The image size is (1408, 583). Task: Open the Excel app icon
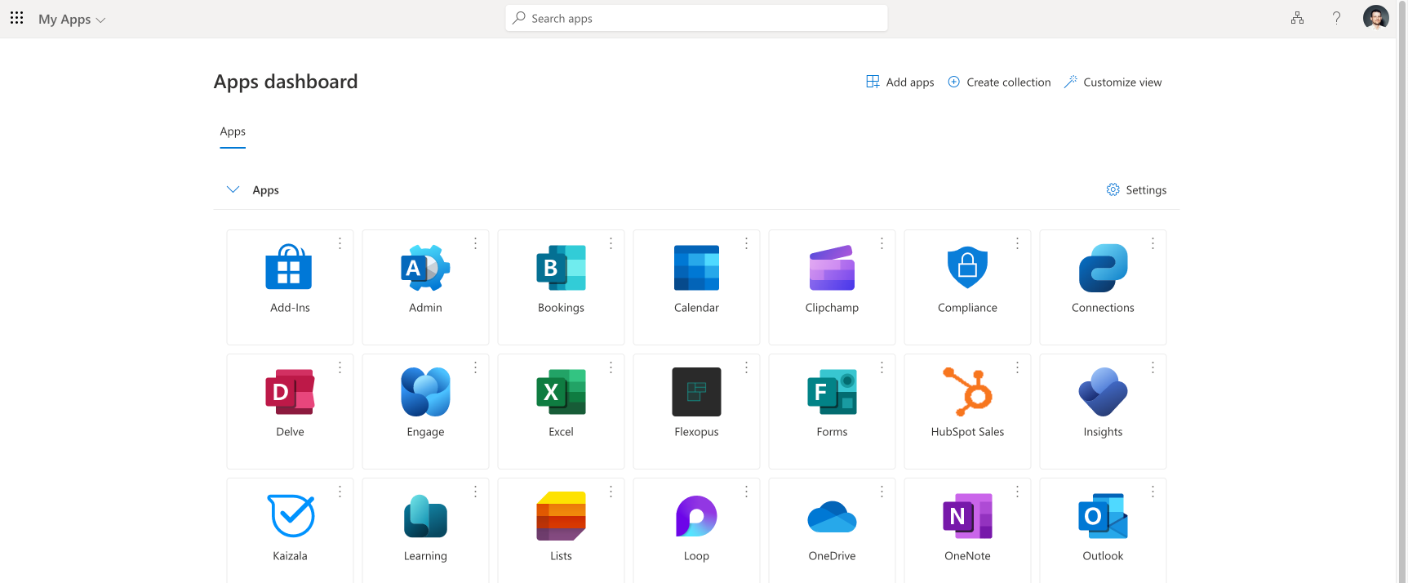point(561,392)
